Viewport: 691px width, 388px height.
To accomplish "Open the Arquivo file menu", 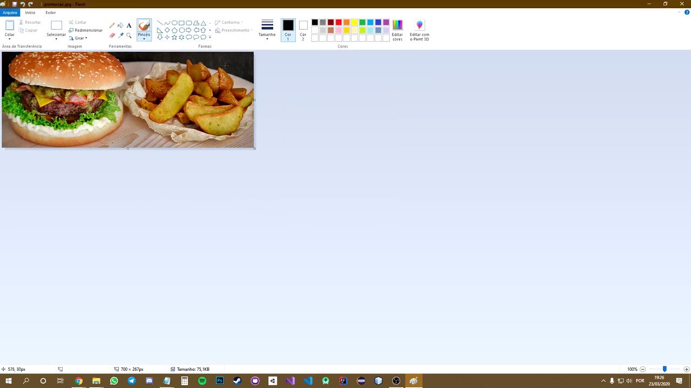I will coord(10,12).
